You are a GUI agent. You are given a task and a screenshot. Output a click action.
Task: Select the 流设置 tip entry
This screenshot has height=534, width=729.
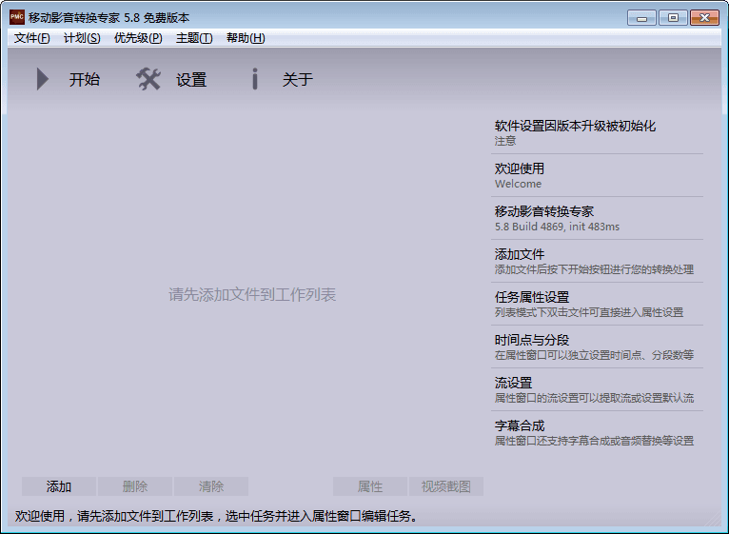597,389
